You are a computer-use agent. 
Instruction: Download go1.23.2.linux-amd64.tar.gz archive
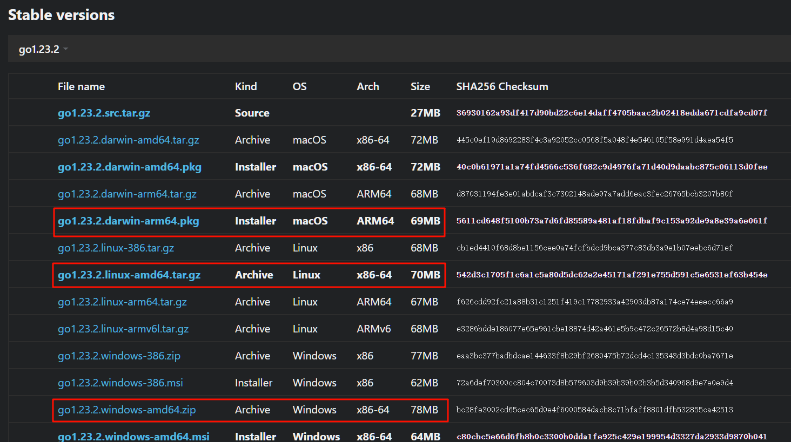pyautogui.click(x=129, y=275)
